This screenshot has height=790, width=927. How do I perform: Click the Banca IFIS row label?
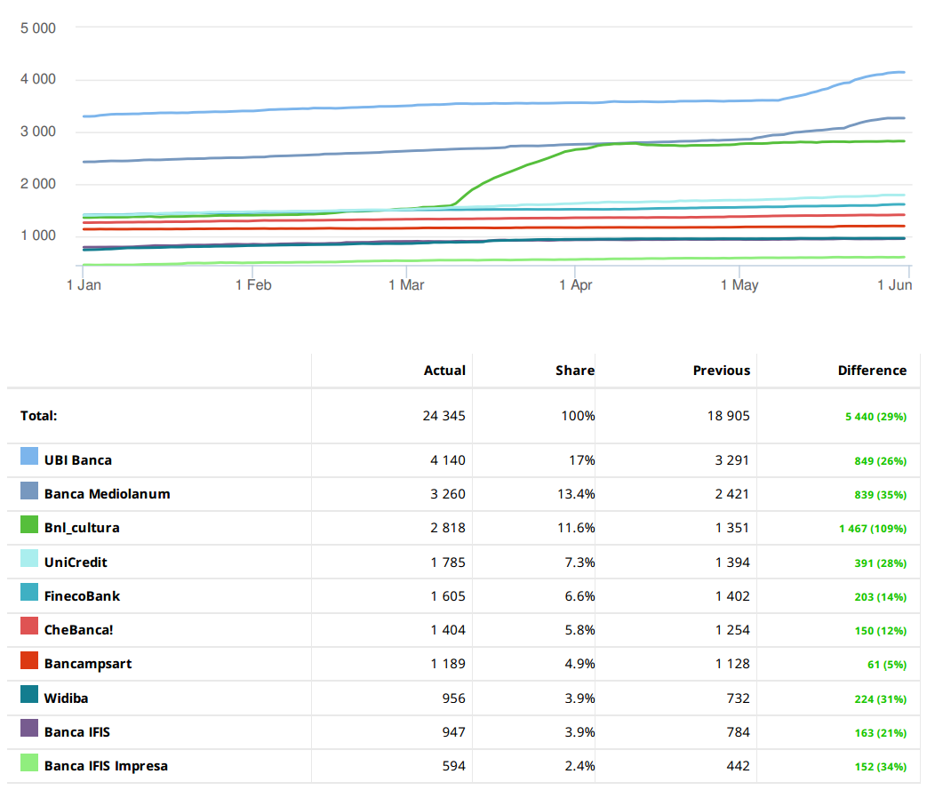coord(76,732)
